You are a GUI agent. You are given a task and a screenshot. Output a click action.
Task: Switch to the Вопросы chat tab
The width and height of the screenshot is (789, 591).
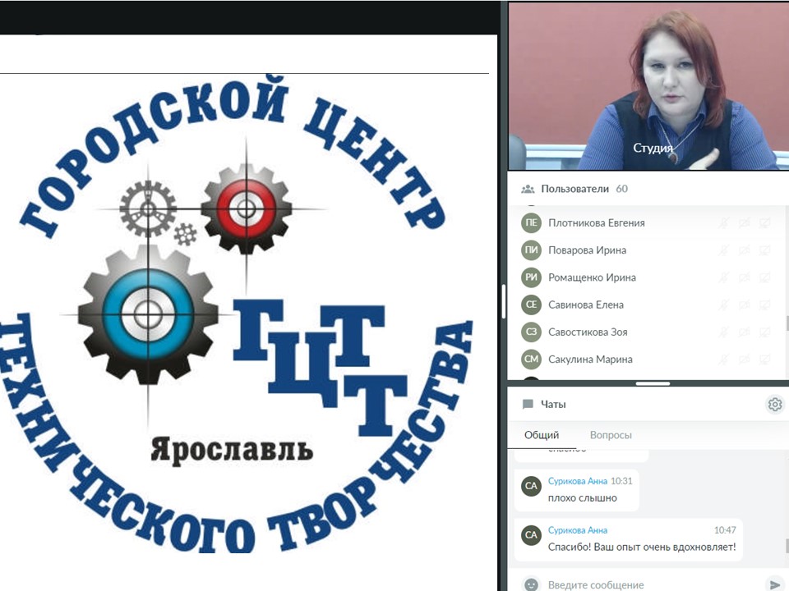coord(611,435)
